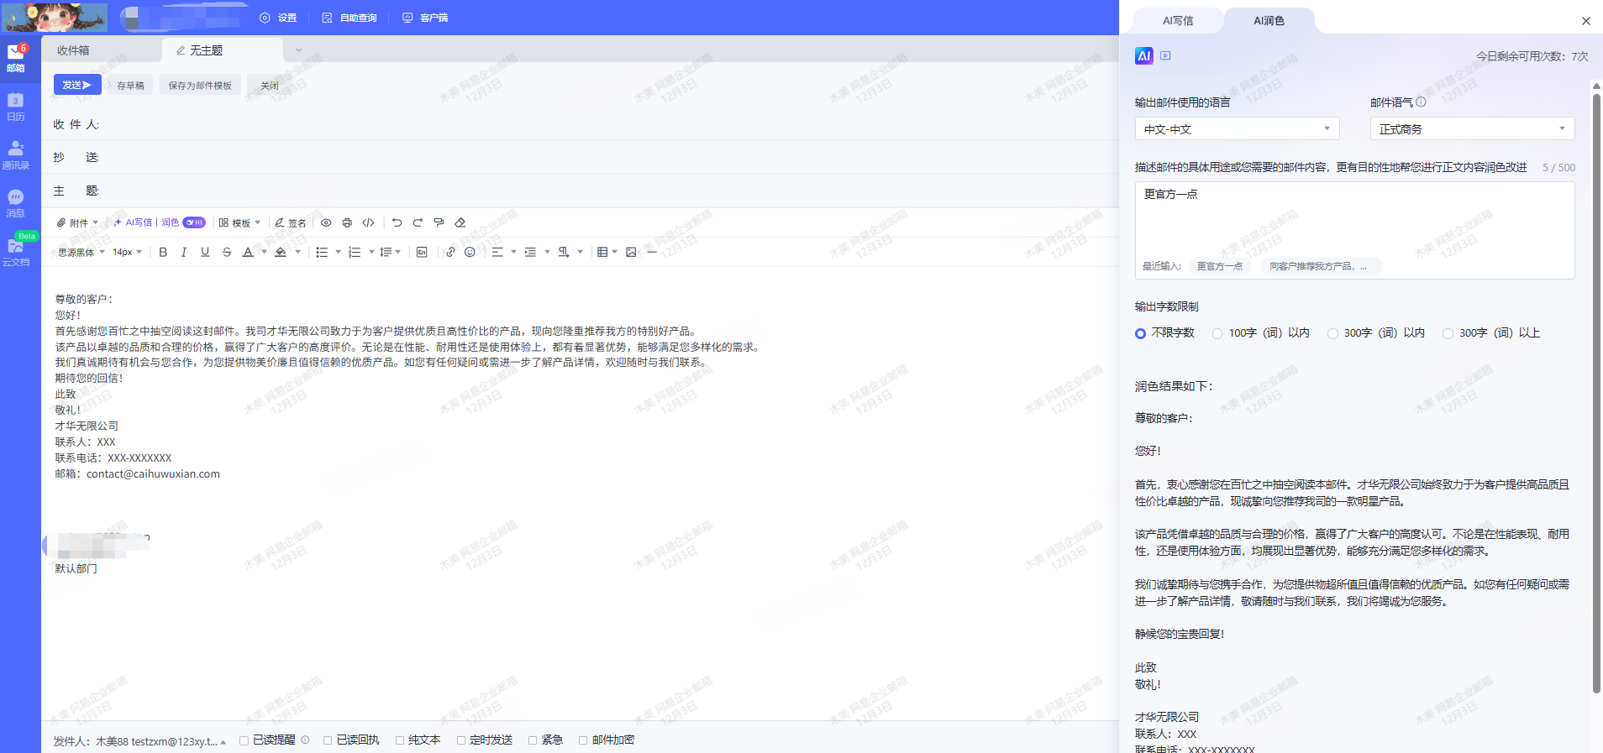Insert an image
This screenshot has width=1603, height=753.
631,252
